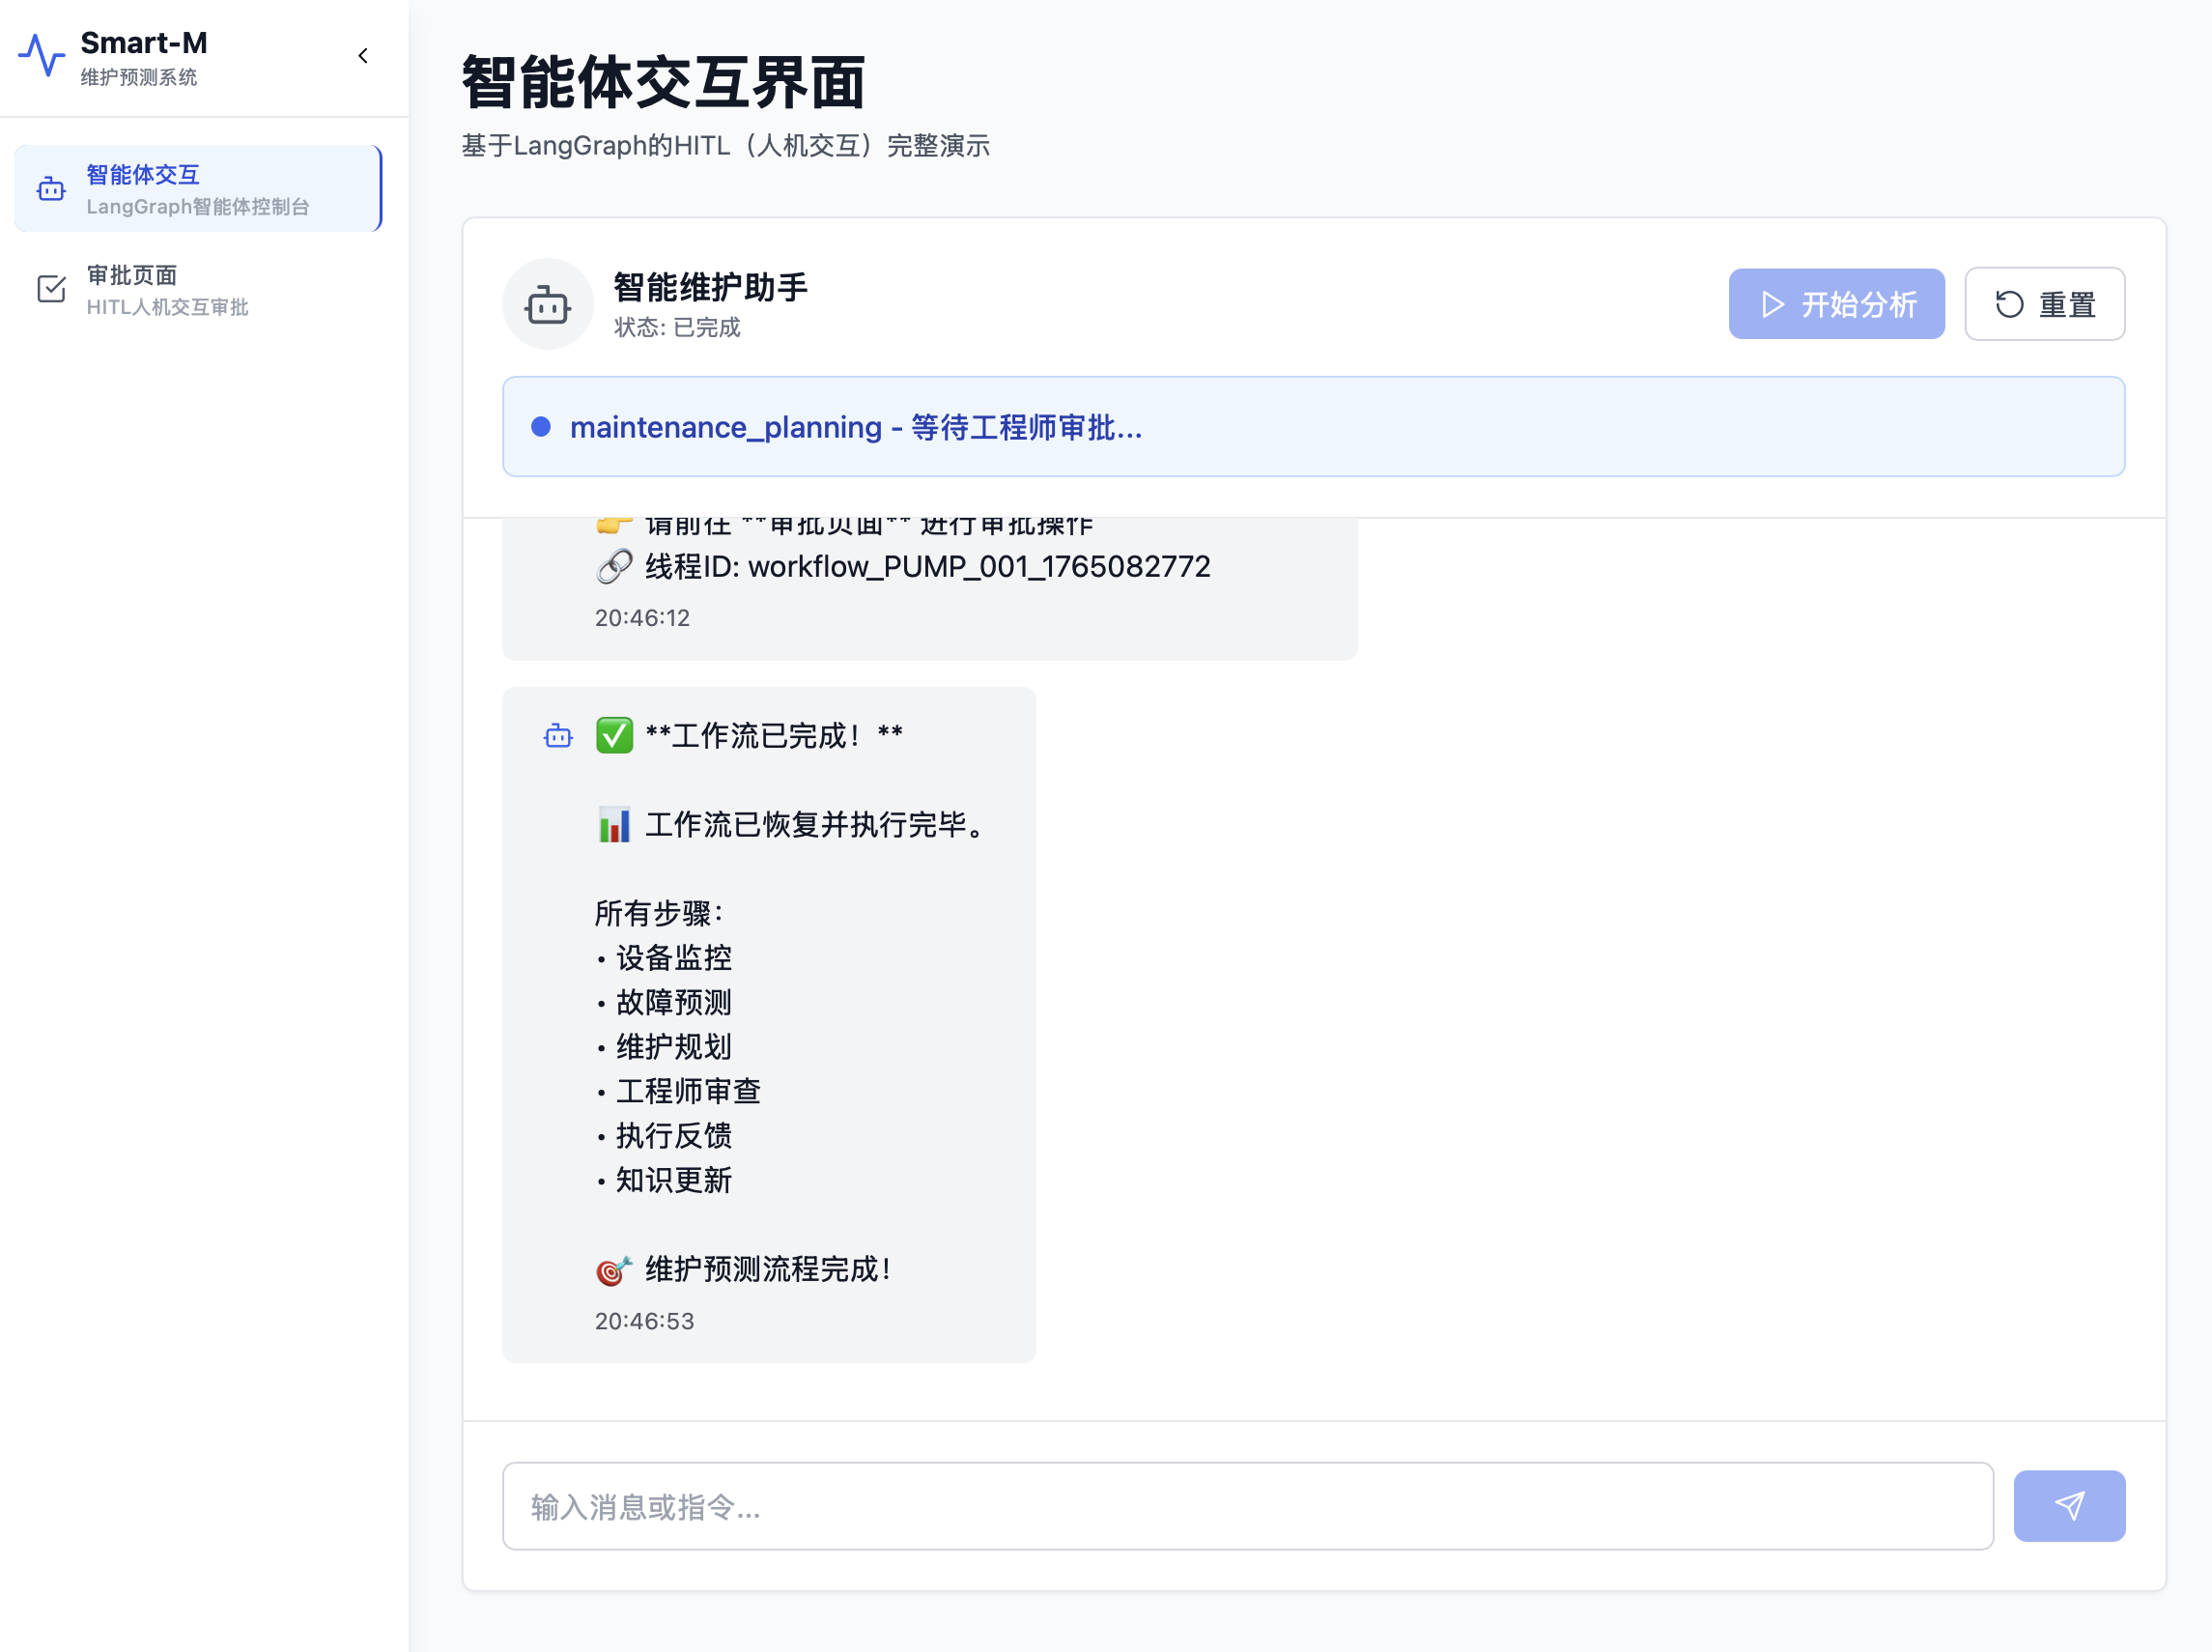
Task: Click the 所有步骤 label
Action: (659, 913)
